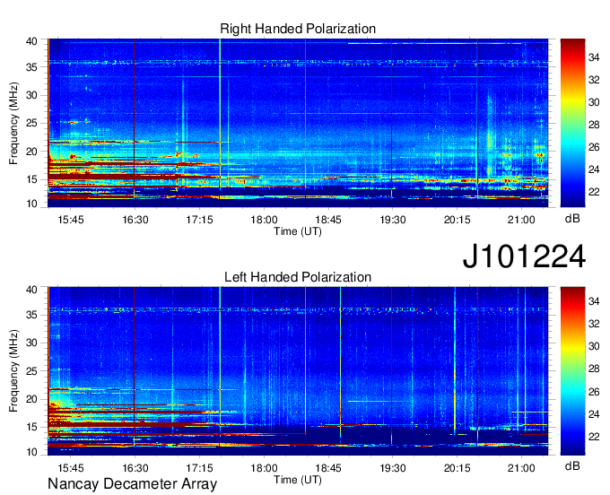Click the 20 MHz tick of Right Handed plot
Screen dimensions: 610x495
[x=32, y=152]
